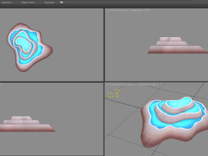The width and height of the screenshot is (208, 156).
Task: Select the pond model in top-left viewport
Action: pyautogui.click(x=29, y=47)
